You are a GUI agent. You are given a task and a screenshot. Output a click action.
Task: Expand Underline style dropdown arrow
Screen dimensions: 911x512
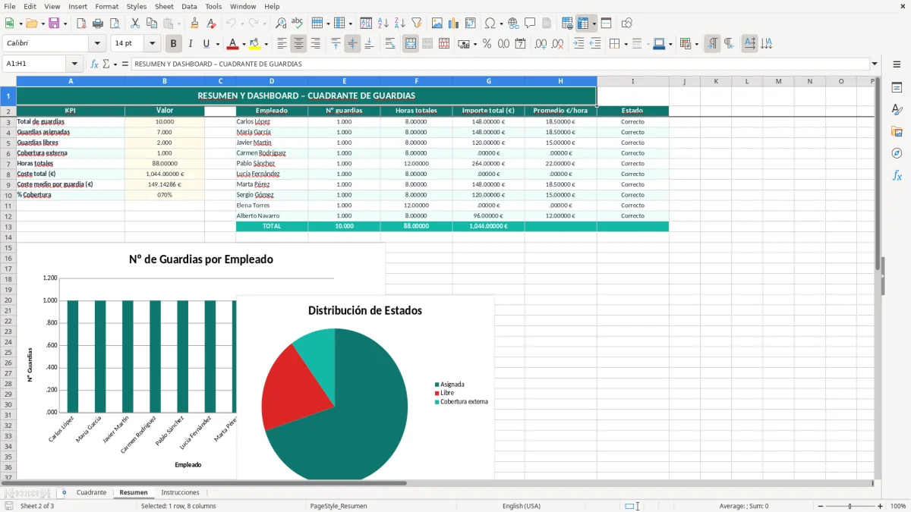(217, 44)
